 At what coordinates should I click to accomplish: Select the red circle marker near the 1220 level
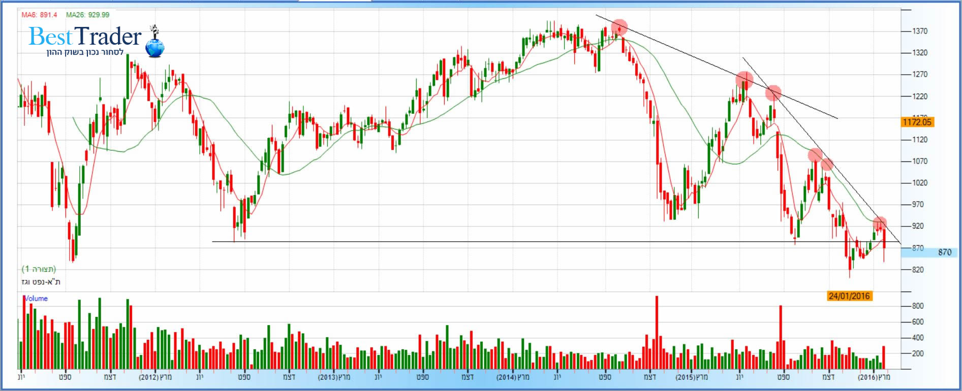click(x=773, y=92)
